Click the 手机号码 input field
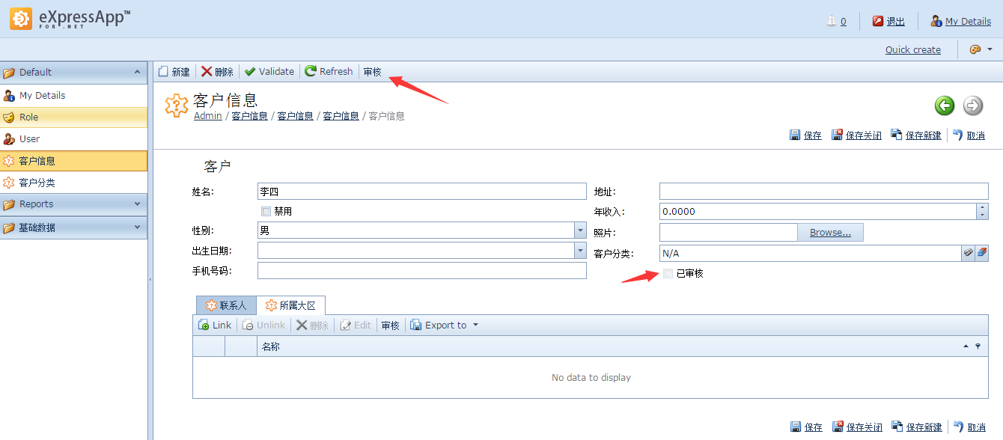Image resolution: width=1003 pixels, height=440 pixels. pyautogui.click(x=422, y=271)
